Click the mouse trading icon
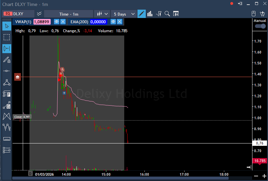 click(x=254, y=14)
